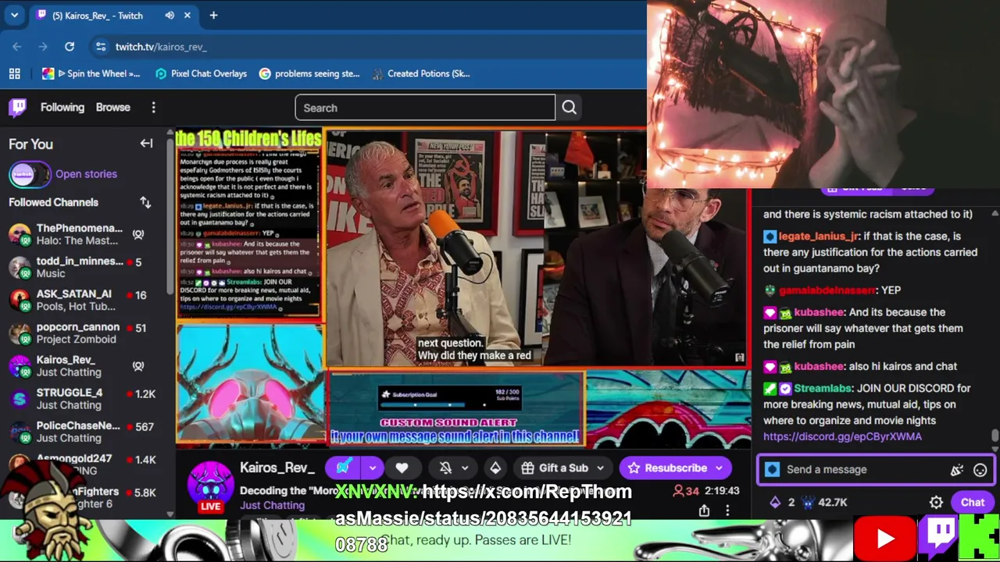Expand the Resubscribe options arrow
This screenshot has height=562, width=1000.
719,468
